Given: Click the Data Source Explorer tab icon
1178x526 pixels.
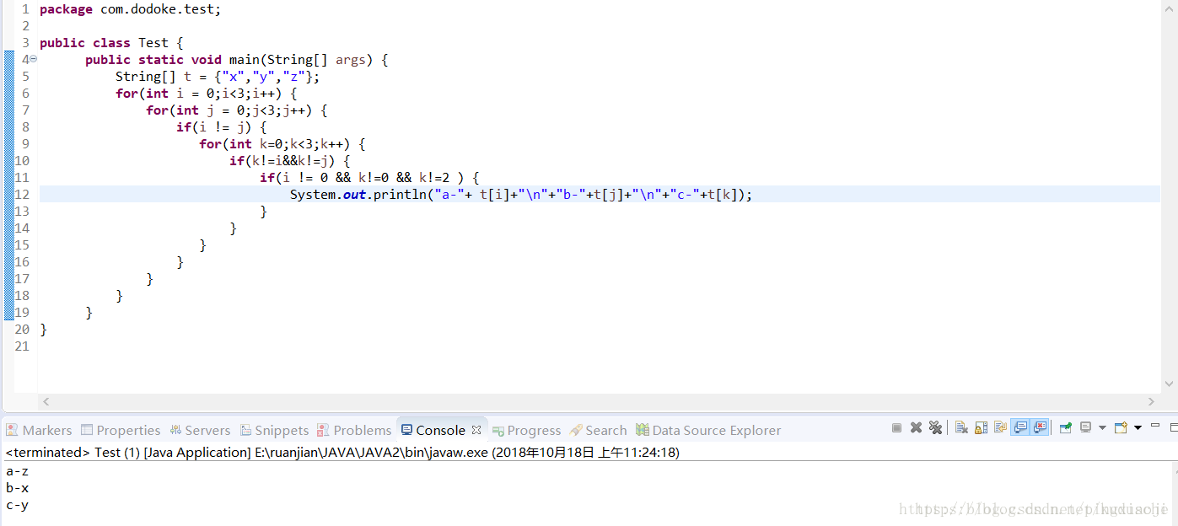Looking at the screenshot, I should [643, 430].
